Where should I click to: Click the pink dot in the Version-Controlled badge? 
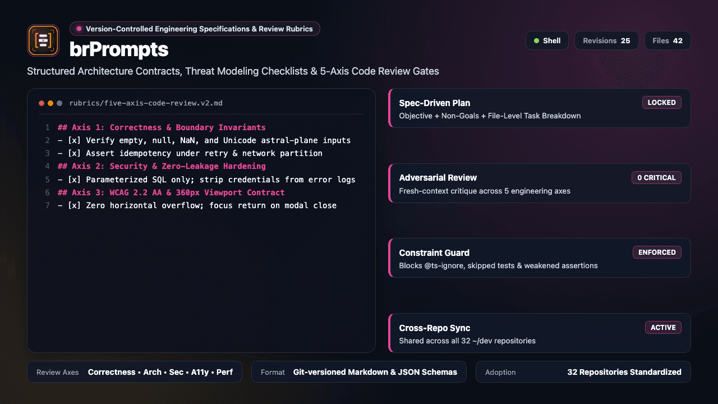point(79,29)
